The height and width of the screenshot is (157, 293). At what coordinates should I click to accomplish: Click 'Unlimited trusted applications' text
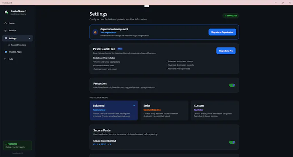(x=107, y=62)
